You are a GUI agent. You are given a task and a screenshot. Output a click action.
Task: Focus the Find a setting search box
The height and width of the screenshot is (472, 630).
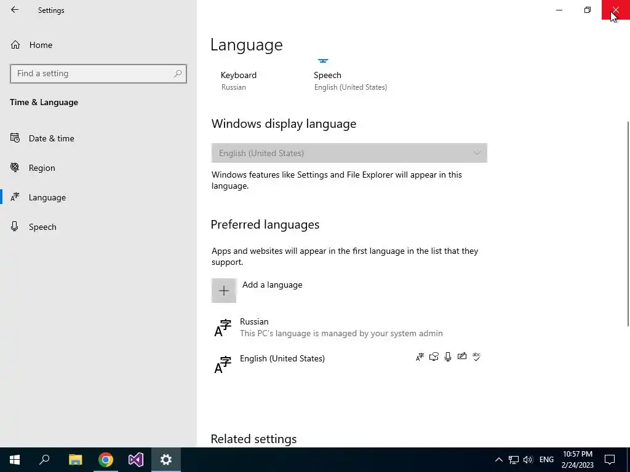(98, 74)
